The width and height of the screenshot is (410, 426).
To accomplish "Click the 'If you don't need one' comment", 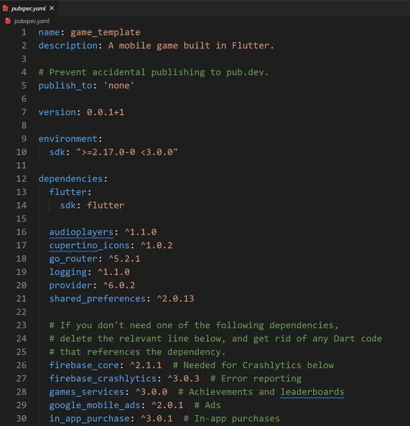I will point(194,326).
